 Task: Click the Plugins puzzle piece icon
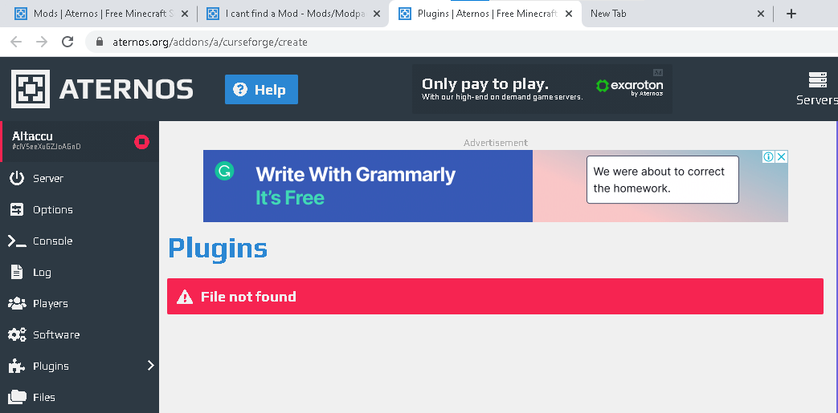click(17, 366)
